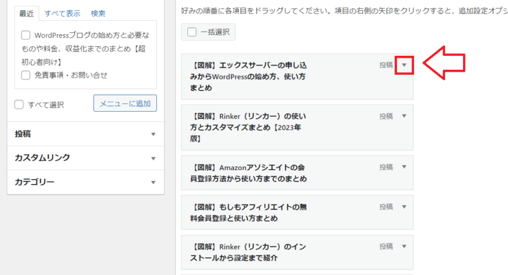Image resolution: width=508 pixels, height=275 pixels.
Task: Expand the カテゴリー accordion section
Action: coord(86,182)
